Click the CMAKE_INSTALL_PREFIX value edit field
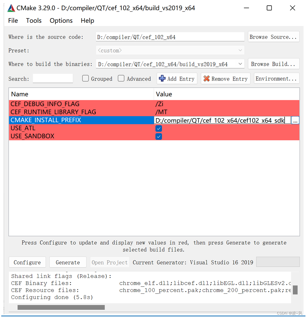This screenshot has height=318, width=307. tap(222, 120)
